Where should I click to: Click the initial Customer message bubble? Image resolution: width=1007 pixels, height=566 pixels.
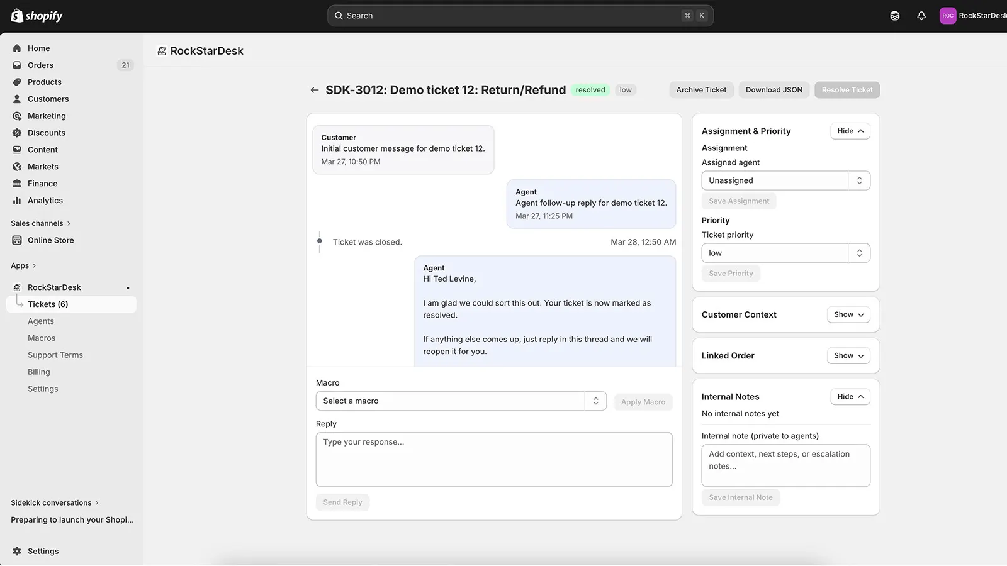point(403,150)
